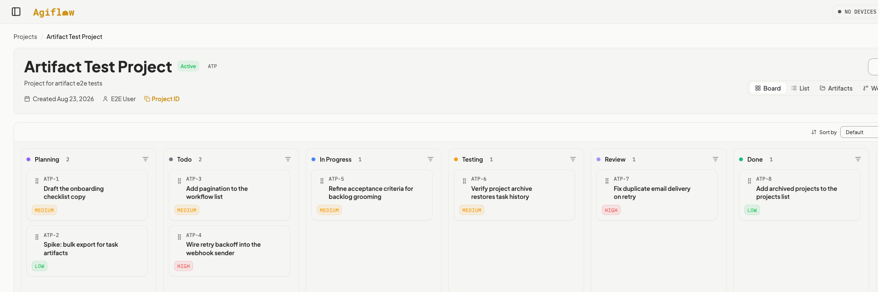
Task: Switch to the Board view tab
Action: click(768, 88)
